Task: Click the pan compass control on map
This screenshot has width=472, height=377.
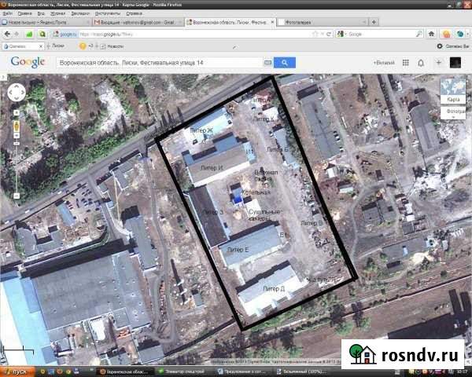Action: click(x=17, y=93)
